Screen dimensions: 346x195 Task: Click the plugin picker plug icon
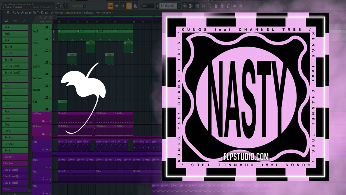click(222, 6)
